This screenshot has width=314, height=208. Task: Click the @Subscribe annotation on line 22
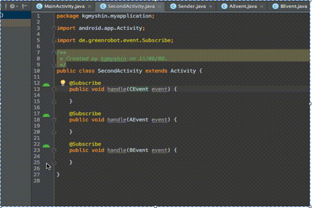(85, 144)
